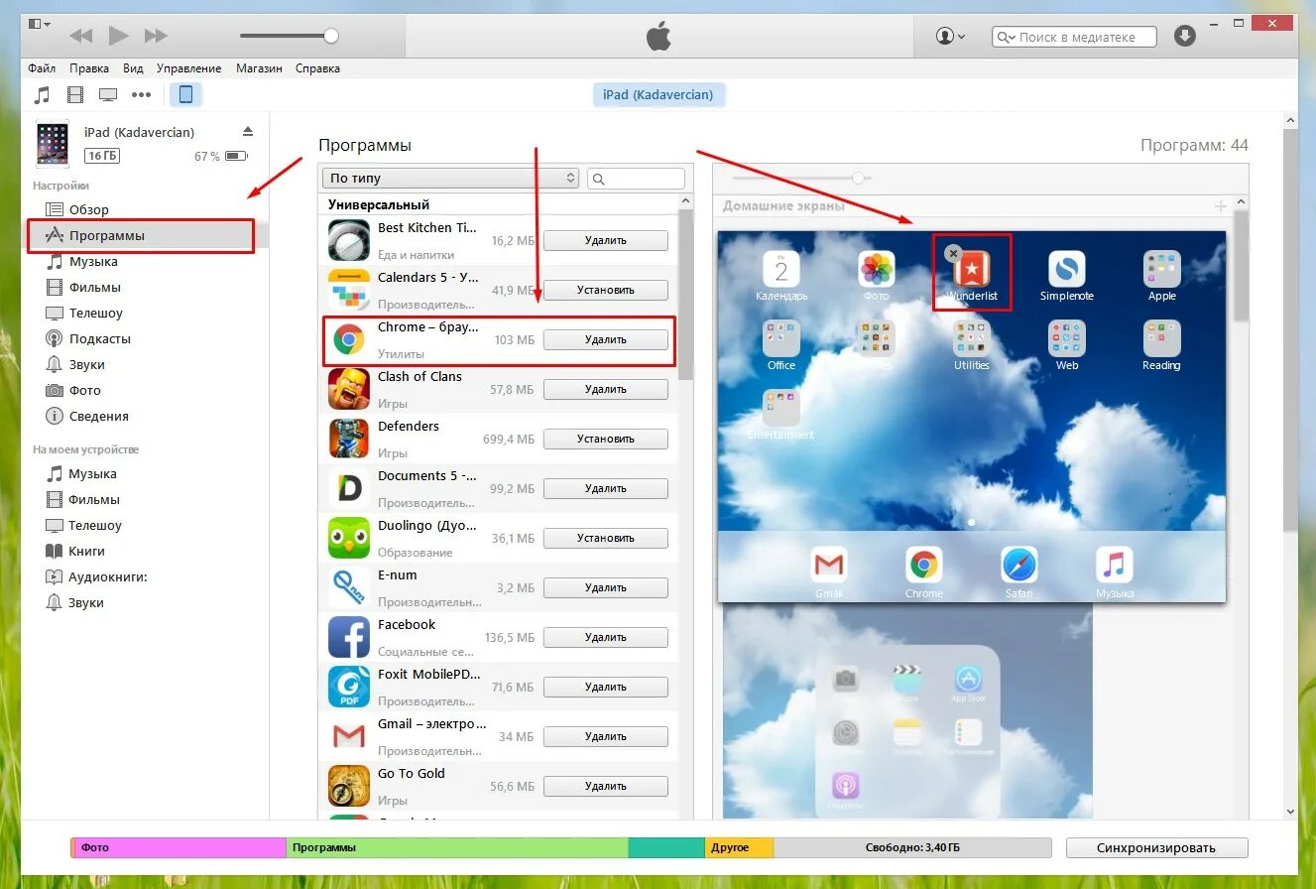Screen dimensions: 1316x889
Task: Click the Синхронизировать button
Action: point(1156,847)
